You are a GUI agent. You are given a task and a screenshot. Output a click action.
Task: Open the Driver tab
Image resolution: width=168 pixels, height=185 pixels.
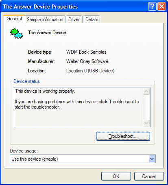74,20
